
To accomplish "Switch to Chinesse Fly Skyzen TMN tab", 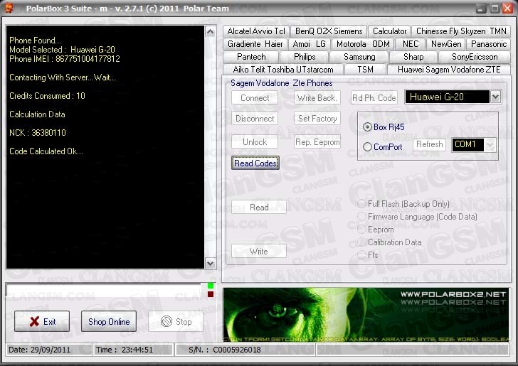I will (x=461, y=31).
